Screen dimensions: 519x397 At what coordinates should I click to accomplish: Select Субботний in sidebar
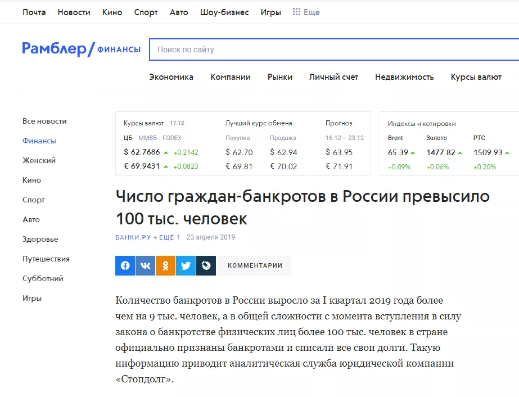[x=43, y=278]
